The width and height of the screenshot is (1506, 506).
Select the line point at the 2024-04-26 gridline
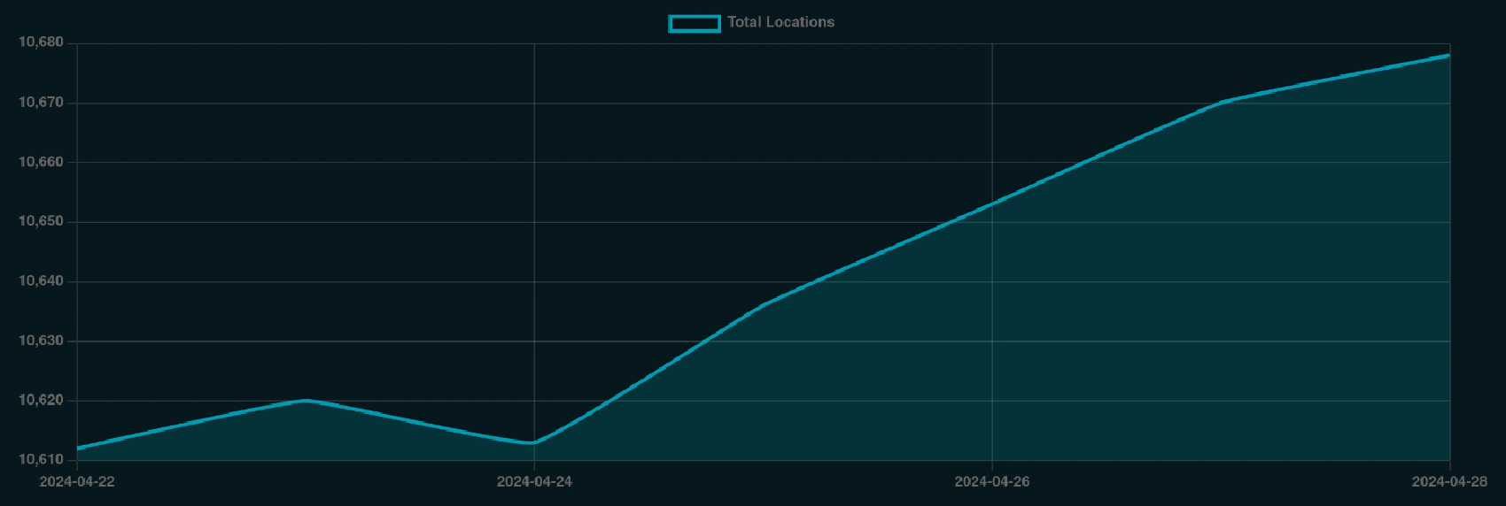point(992,203)
